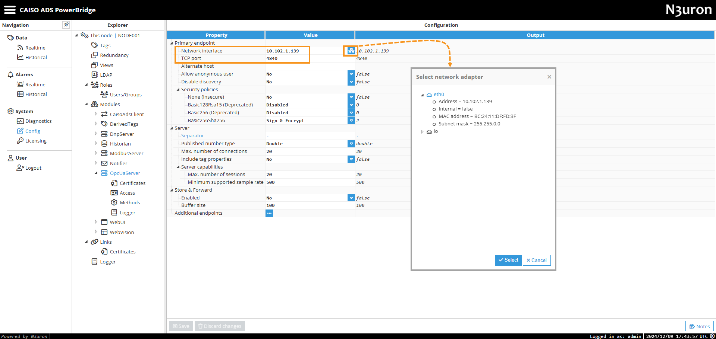716x339 pixels.
Task: Click Cancel in adapter dialog
Action: [x=537, y=260]
